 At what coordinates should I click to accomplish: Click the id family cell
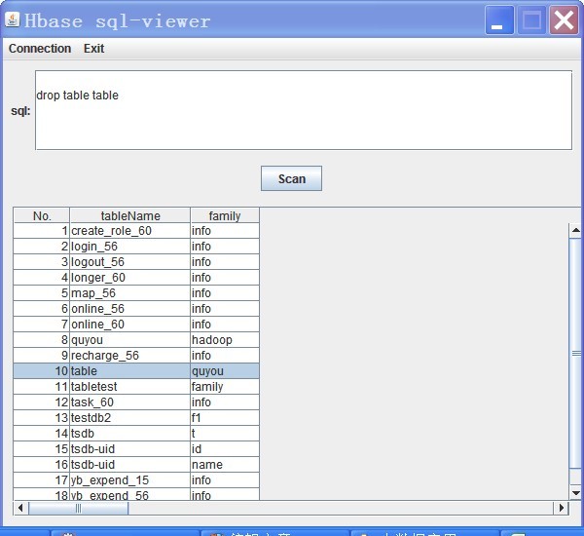point(225,449)
